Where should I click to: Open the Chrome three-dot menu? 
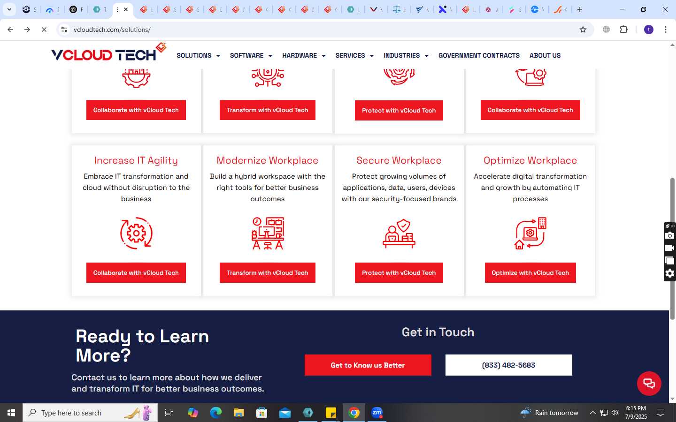[666, 30]
